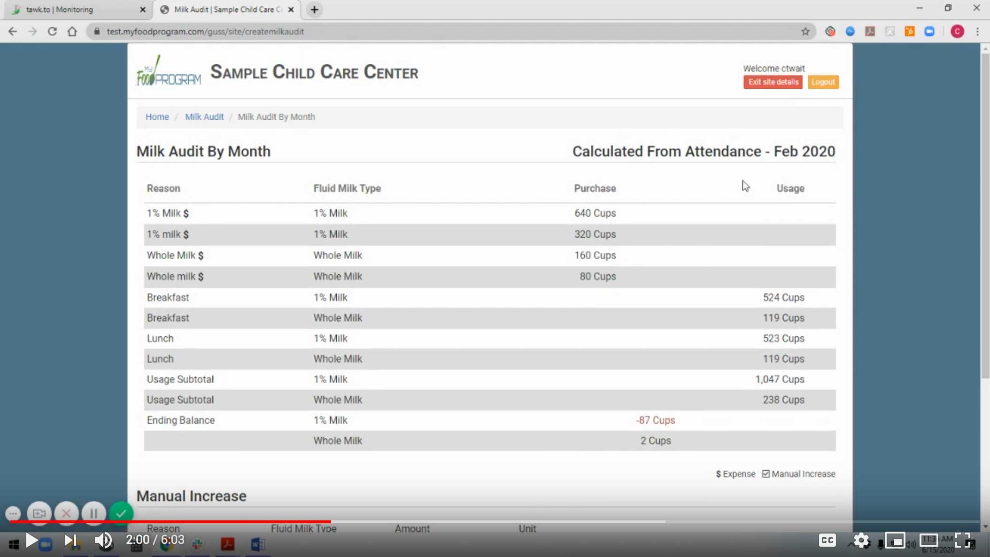Image resolution: width=990 pixels, height=557 pixels.
Task: Bookmark this page with the star icon
Action: pos(805,31)
